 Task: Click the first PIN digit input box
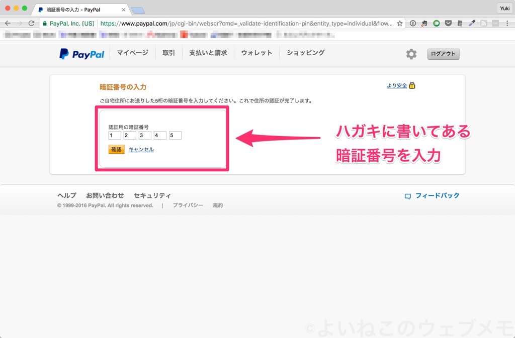[114, 135]
